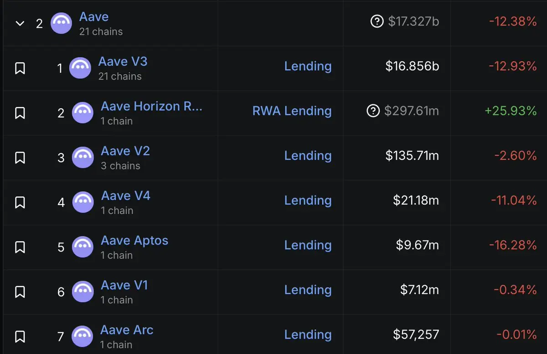Bookmark the Aave V4 row

tap(20, 202)
